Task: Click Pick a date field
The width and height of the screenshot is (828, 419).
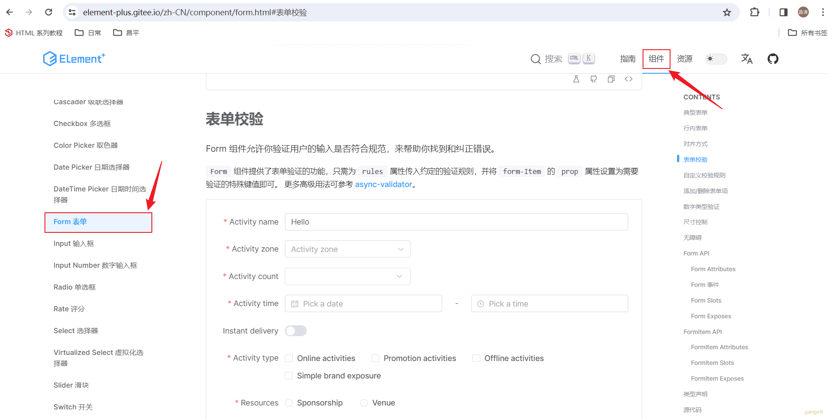Action: point(363,303)
